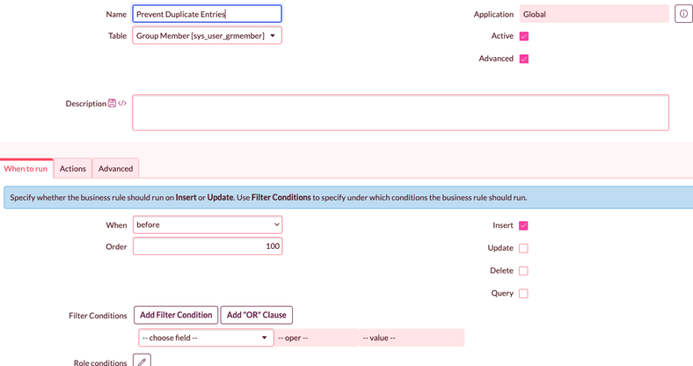Open the Table dropdown
Screen dimensions: 693x366
(207, 36)
